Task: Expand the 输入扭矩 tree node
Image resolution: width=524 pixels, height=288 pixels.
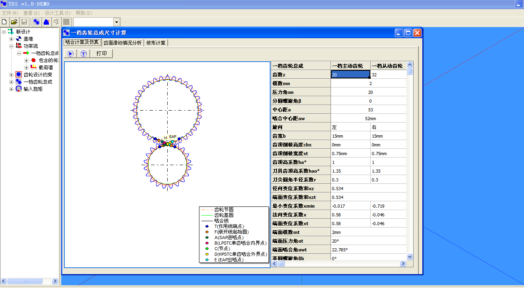Action: (12, 89)
